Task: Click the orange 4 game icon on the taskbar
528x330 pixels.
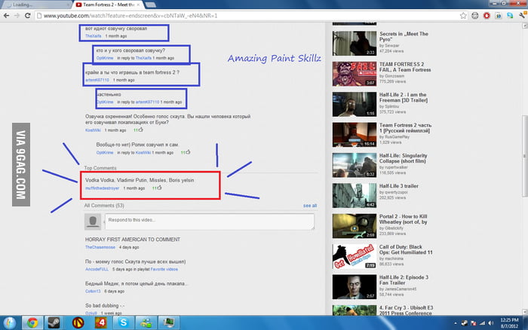Action: [100, 323]
